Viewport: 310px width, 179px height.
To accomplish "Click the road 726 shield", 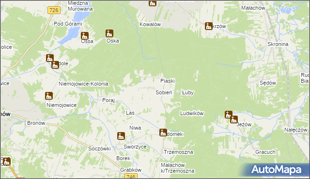I will pyautogui.click(x=54, y=10).
